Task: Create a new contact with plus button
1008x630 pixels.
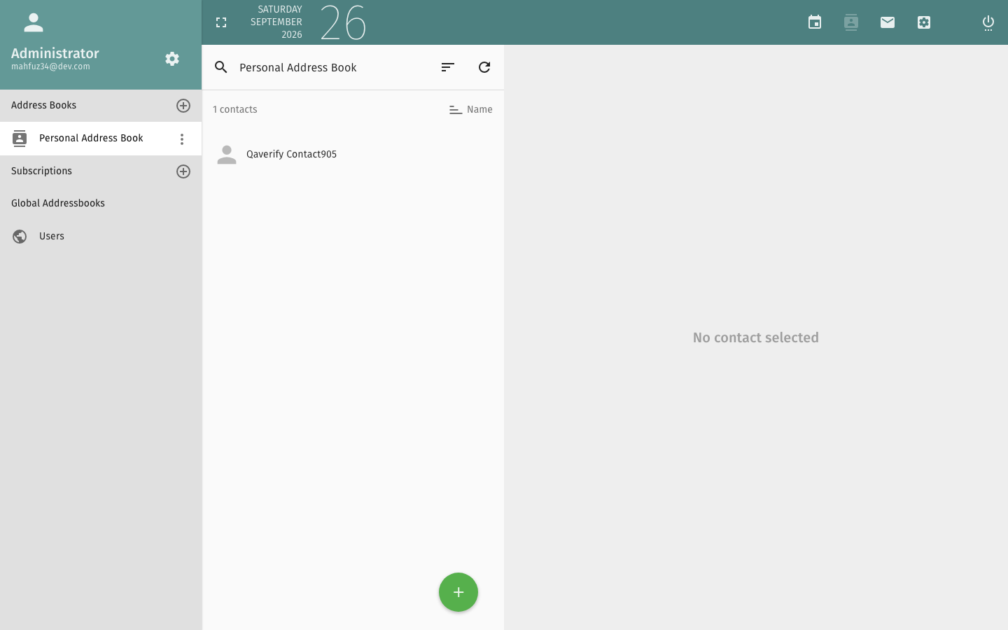Action: tap(458, 592)
